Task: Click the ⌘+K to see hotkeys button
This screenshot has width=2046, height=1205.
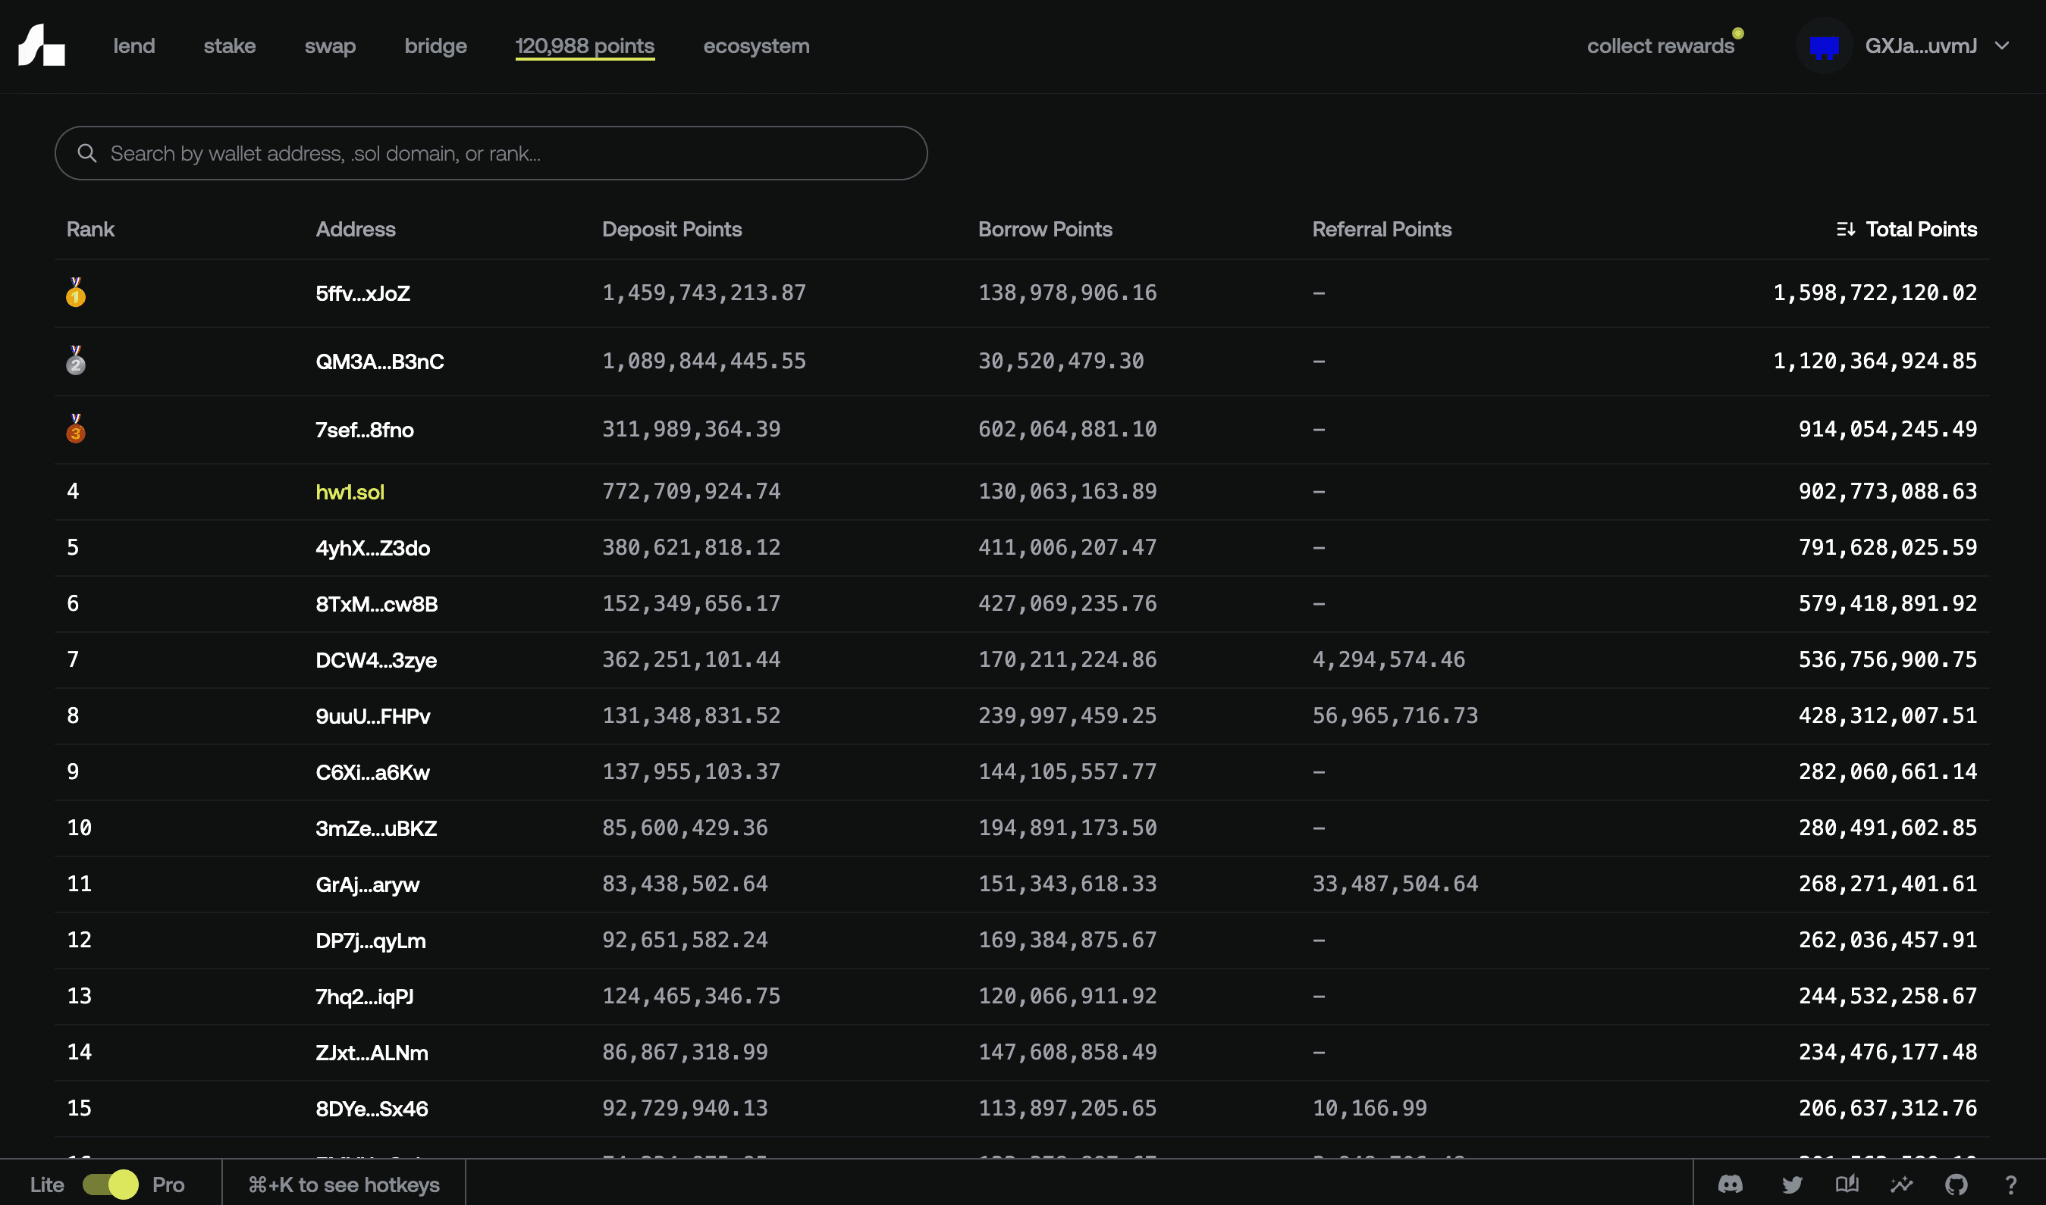Action: 344,1184
